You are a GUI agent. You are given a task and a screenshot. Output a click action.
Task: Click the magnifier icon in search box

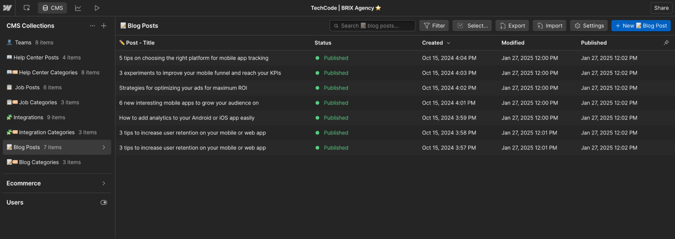click(x=336, y=26)
